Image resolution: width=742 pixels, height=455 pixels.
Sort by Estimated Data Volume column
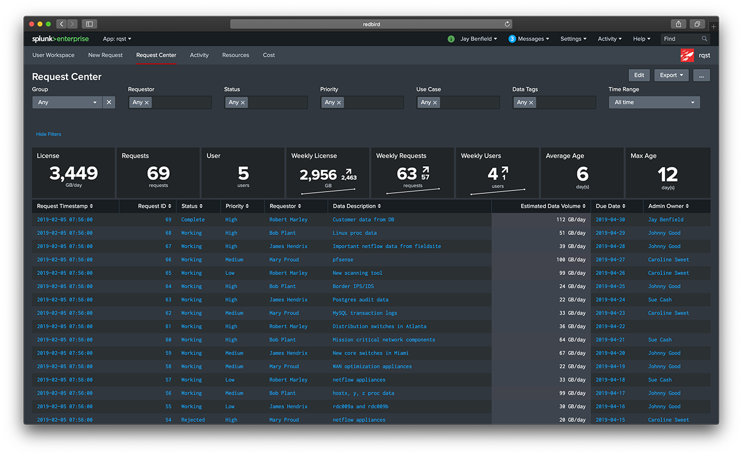click(553, 206)
